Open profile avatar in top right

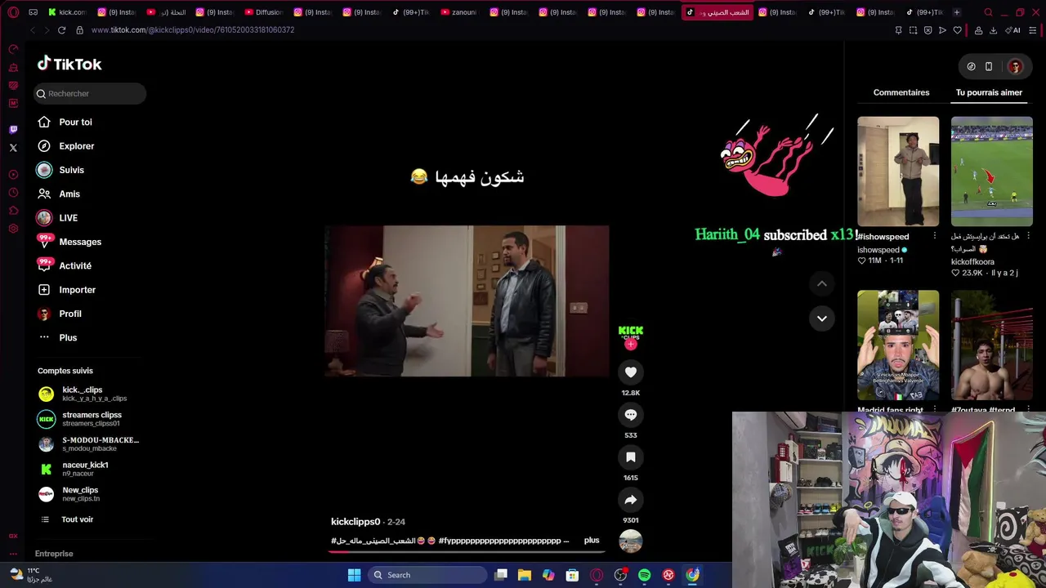point(1015,67)
